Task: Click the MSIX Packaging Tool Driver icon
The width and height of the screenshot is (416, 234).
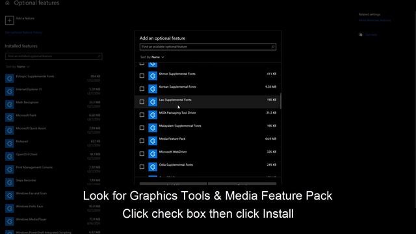Action: (153, 115)
